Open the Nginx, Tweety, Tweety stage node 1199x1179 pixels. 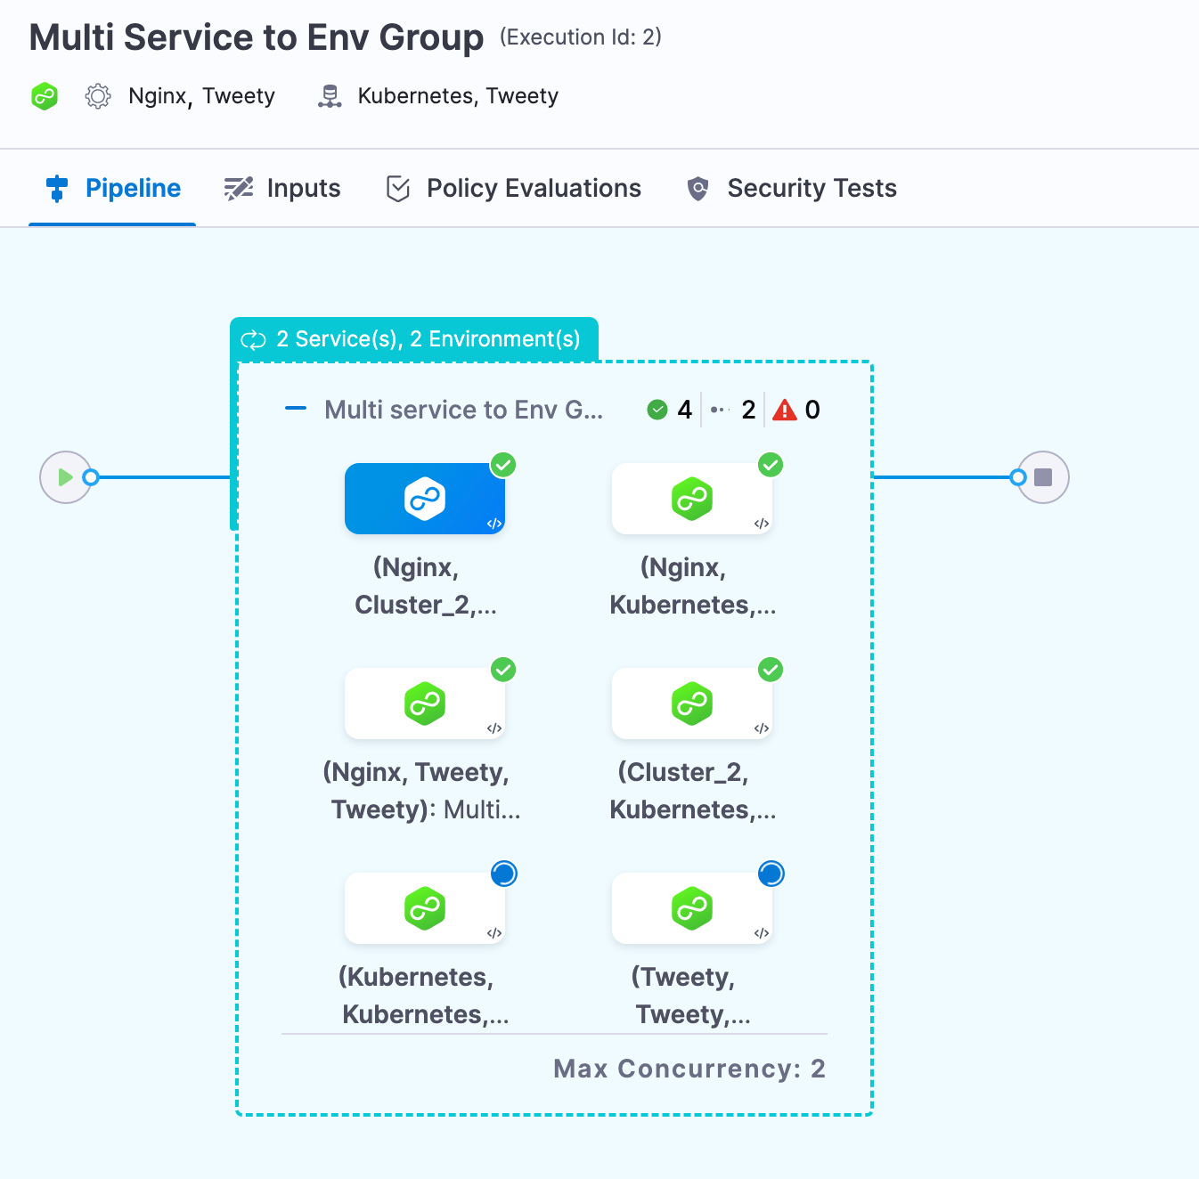click(x=425, y=703)
